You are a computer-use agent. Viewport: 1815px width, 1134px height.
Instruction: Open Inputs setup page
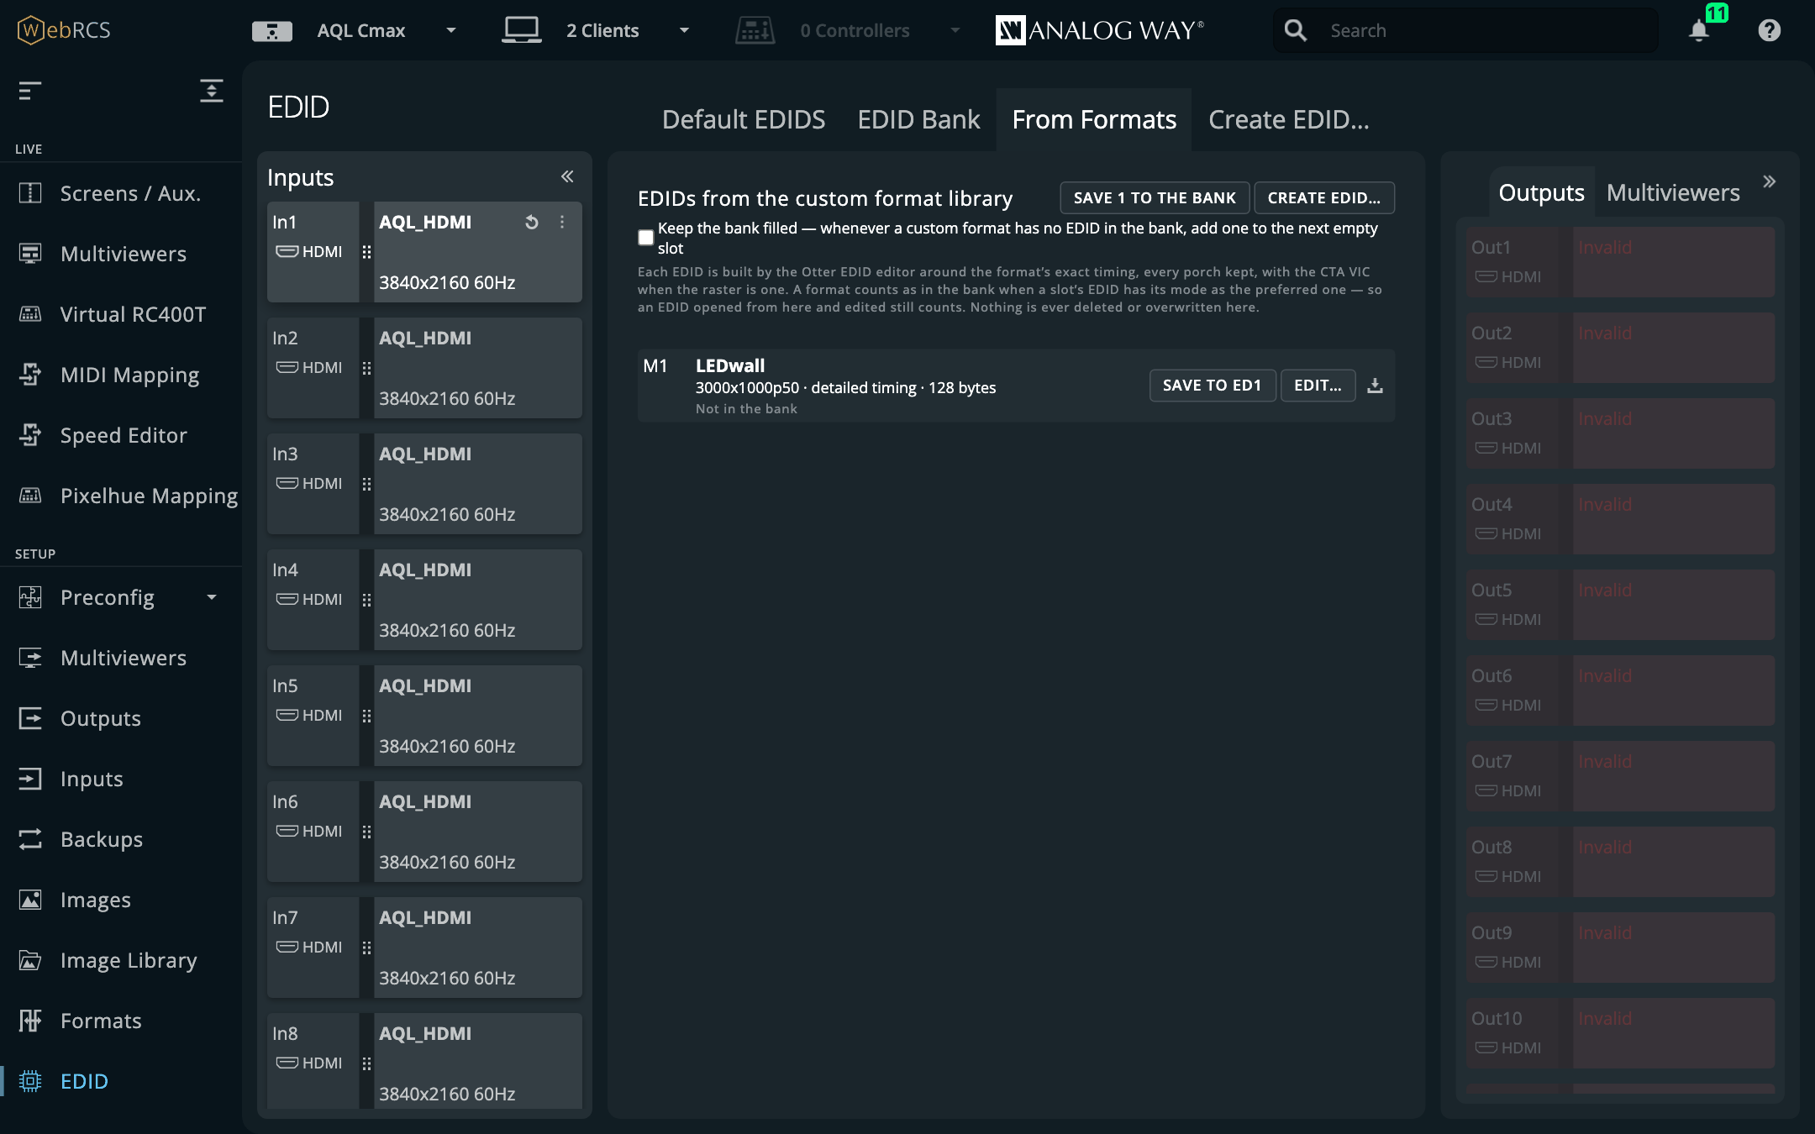point(121,779)
